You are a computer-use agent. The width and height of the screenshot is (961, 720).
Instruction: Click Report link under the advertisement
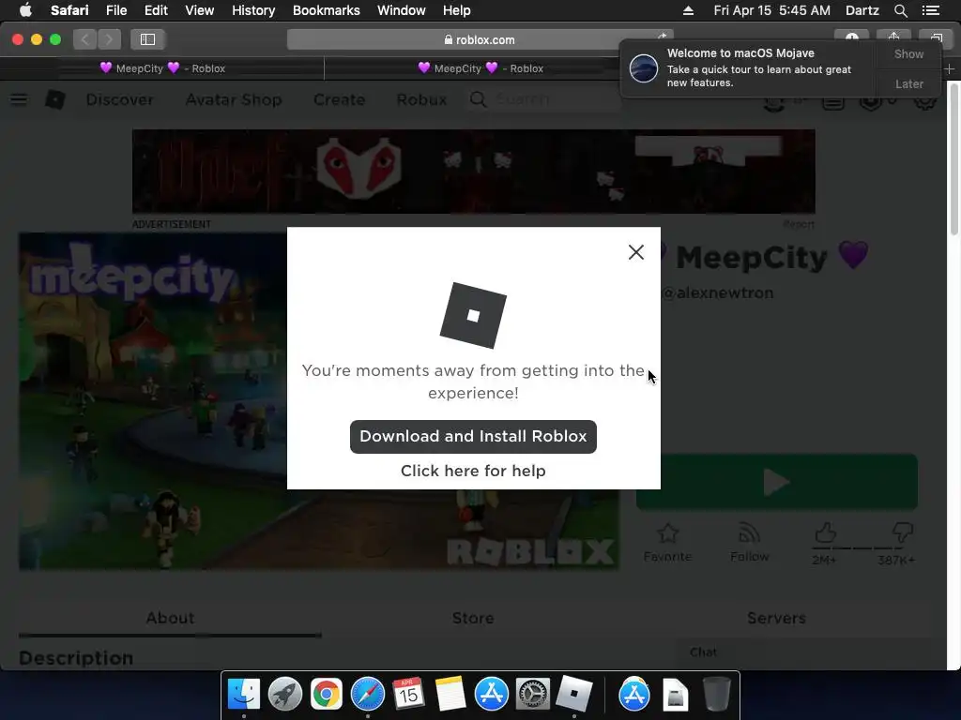point(799,224)
